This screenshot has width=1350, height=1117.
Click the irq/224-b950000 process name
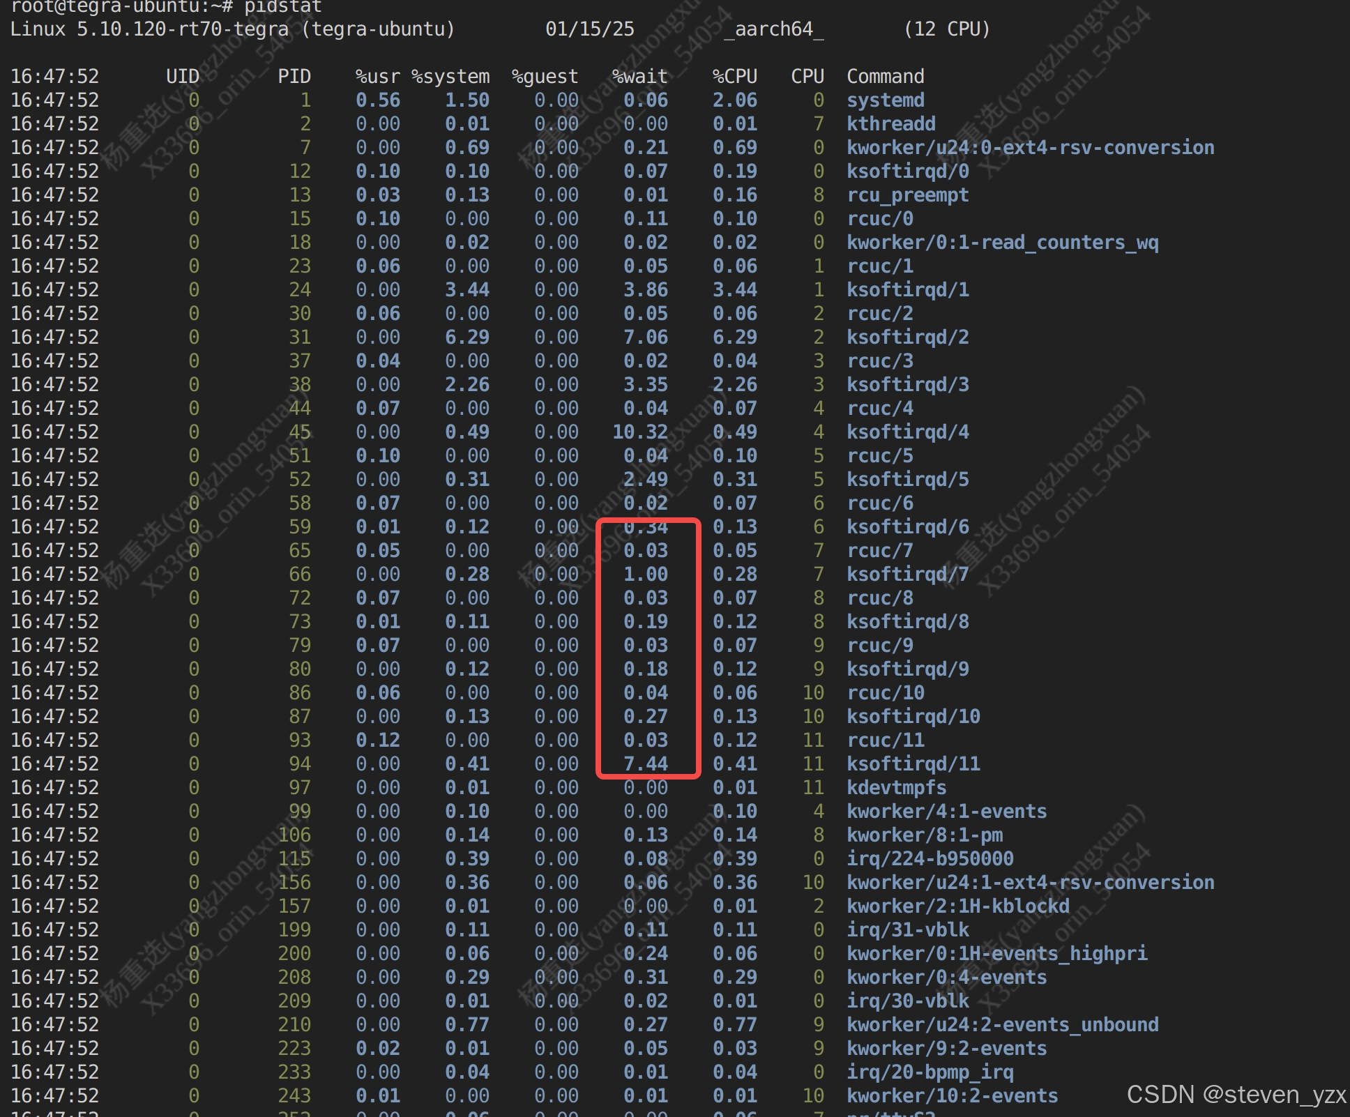[x=930, y=859]
